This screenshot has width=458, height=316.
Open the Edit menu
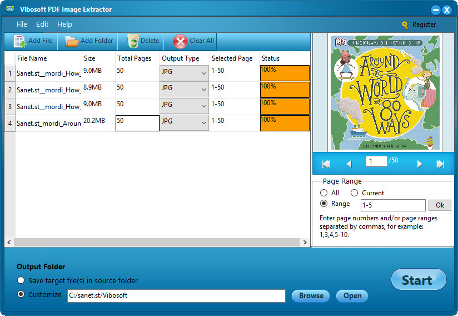tap(42, 24)
